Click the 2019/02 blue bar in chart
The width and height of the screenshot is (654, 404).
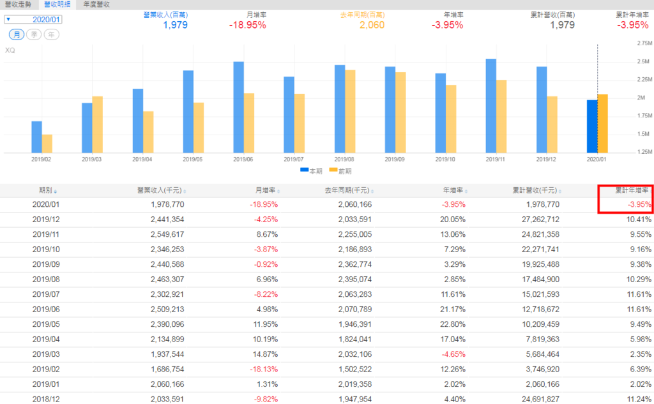(36, 137)
